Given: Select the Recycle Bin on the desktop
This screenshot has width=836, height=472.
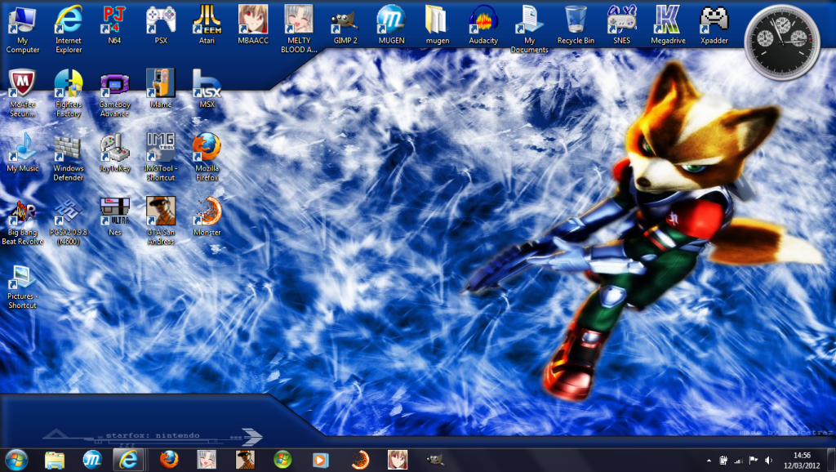Looking at the screenshot, I should coord(576,25).
